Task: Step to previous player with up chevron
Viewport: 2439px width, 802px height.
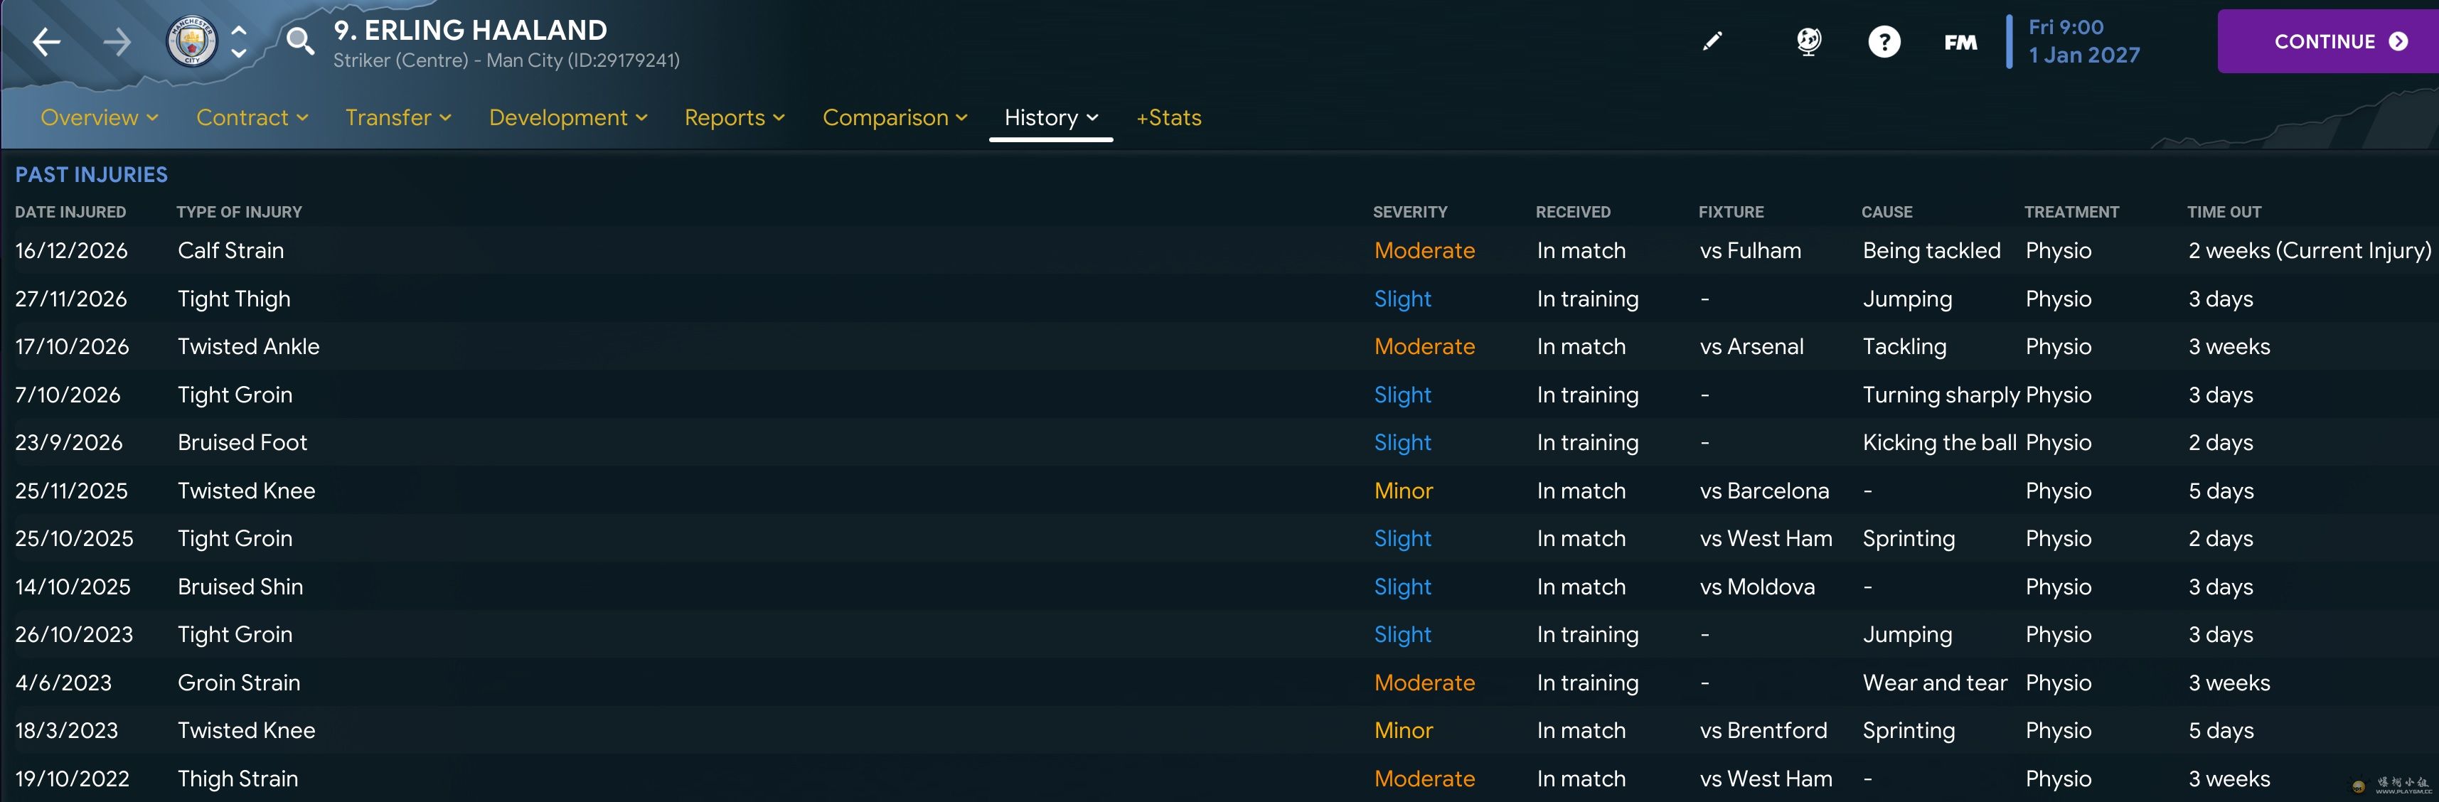Action: [x=240, y=31]
